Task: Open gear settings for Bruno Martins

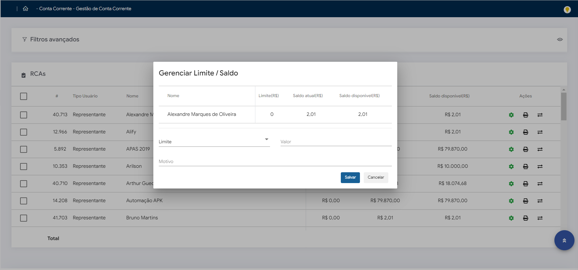Action: pos(511,218)
